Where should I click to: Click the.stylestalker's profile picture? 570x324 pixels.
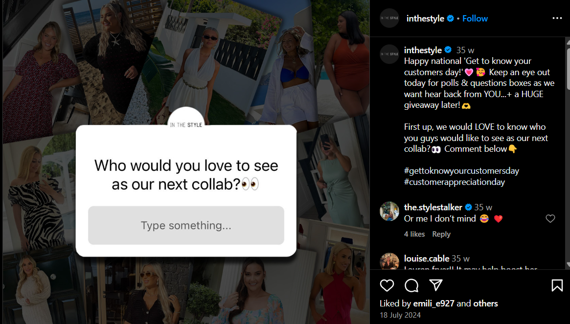pyautogui.click(x=389, y=211)
